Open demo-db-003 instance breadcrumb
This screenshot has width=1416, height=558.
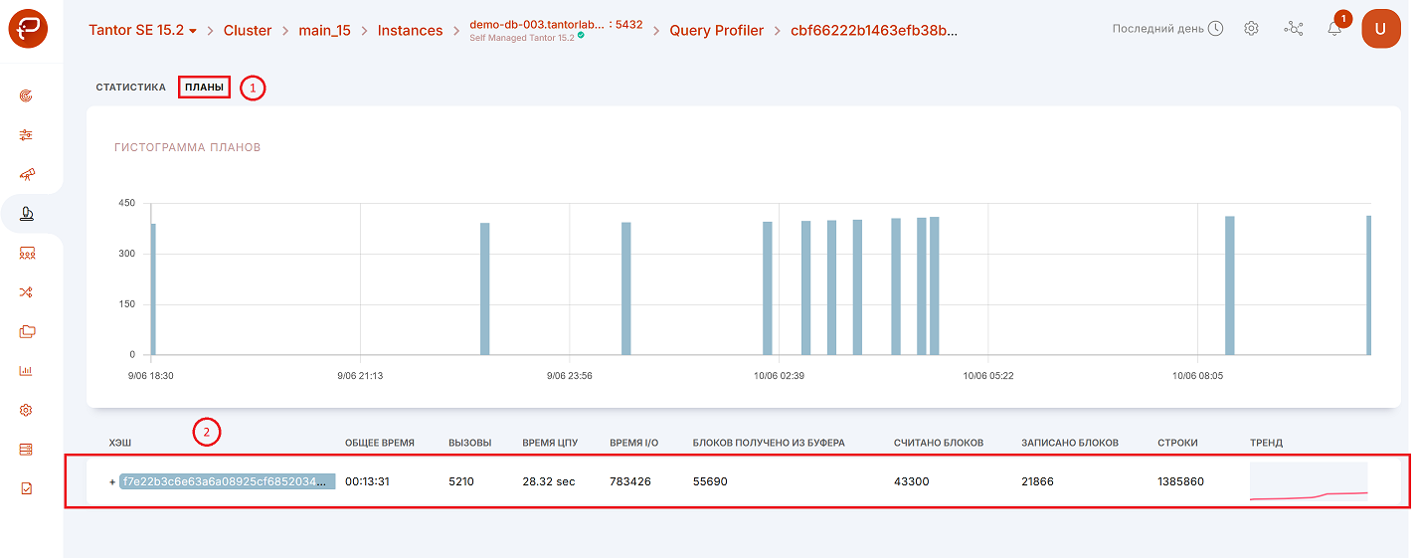pos(556,24)
